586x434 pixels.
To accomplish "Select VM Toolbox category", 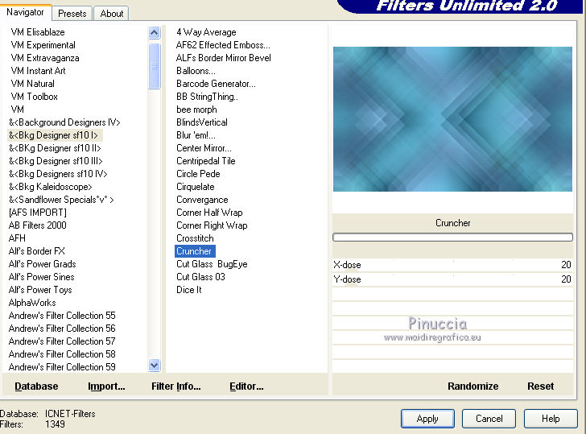I will (34, 97).
